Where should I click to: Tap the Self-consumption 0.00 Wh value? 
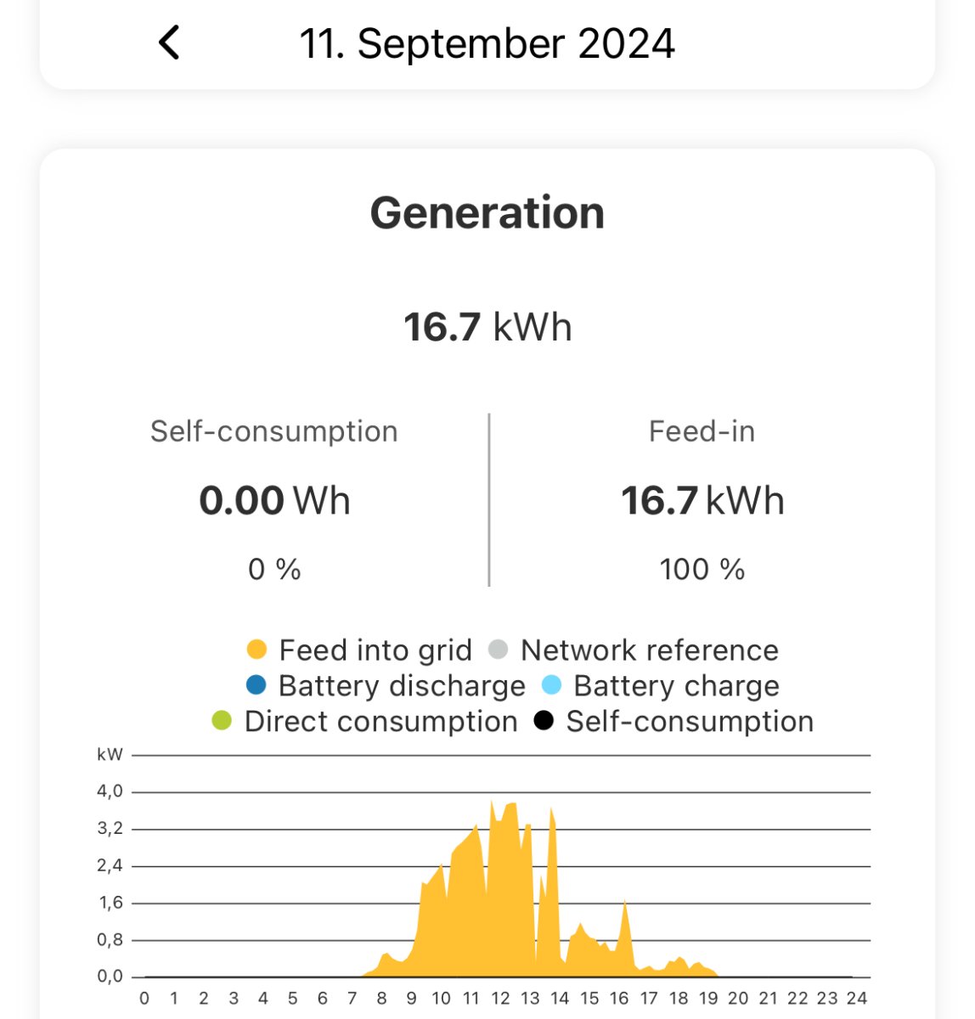(x=274, y=500)
